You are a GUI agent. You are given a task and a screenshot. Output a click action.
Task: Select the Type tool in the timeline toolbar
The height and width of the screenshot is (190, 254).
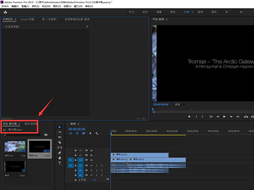coord(60,163)
